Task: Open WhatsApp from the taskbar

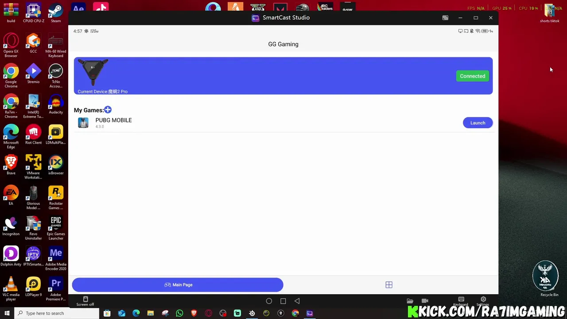Action: point(179,313)
